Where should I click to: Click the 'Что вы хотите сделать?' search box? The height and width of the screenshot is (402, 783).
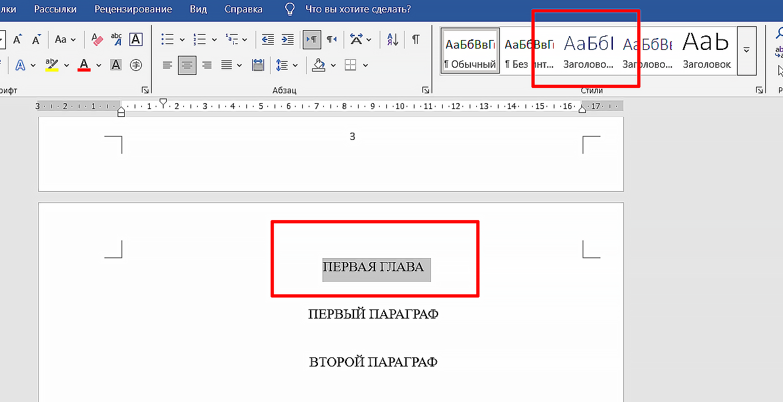coord(358,9)
